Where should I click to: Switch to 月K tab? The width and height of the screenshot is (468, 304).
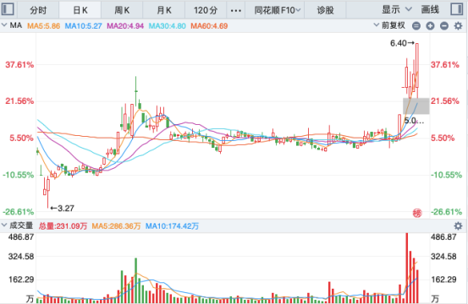point(164,10)
